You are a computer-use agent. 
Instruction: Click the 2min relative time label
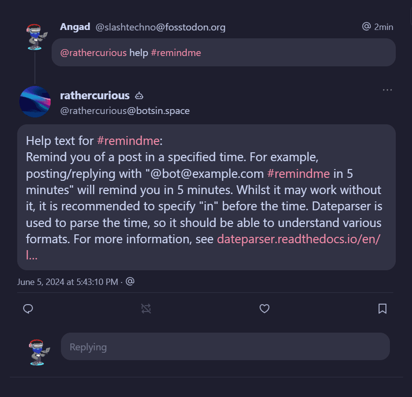click(x=383, y=27)
